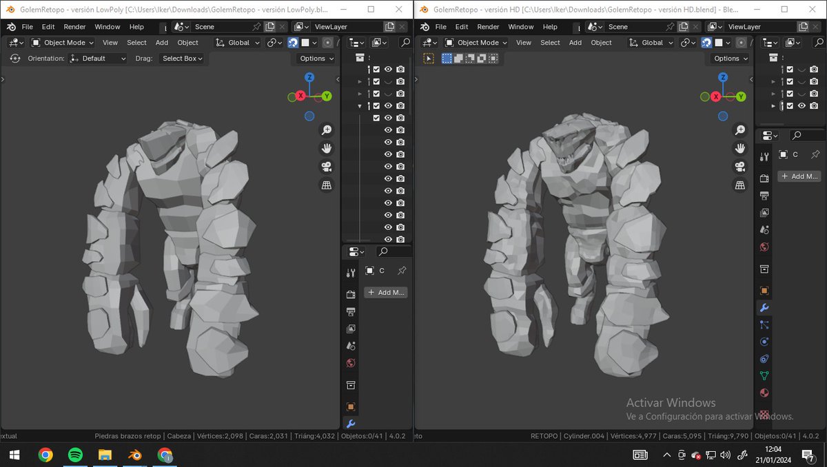Open Output properties tab in HD window

(764, 196)
